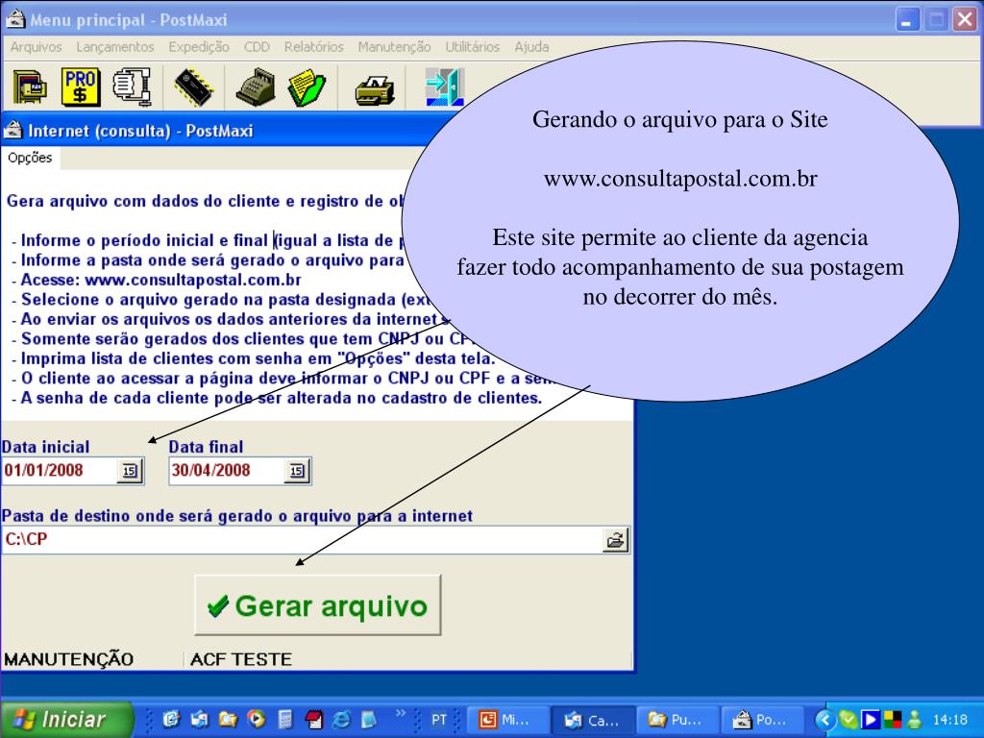Minimize the PostMaxi main window
Screen dimensions: 984x738
coord(907,19)
